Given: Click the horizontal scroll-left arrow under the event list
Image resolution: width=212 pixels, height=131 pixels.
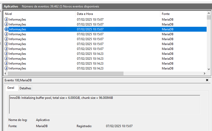Looking at the screenshot, I should [x=5, y=73].
